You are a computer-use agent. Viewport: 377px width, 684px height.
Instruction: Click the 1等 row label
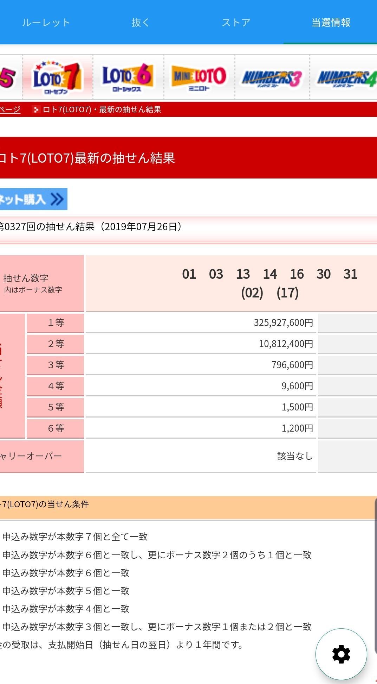56,323
